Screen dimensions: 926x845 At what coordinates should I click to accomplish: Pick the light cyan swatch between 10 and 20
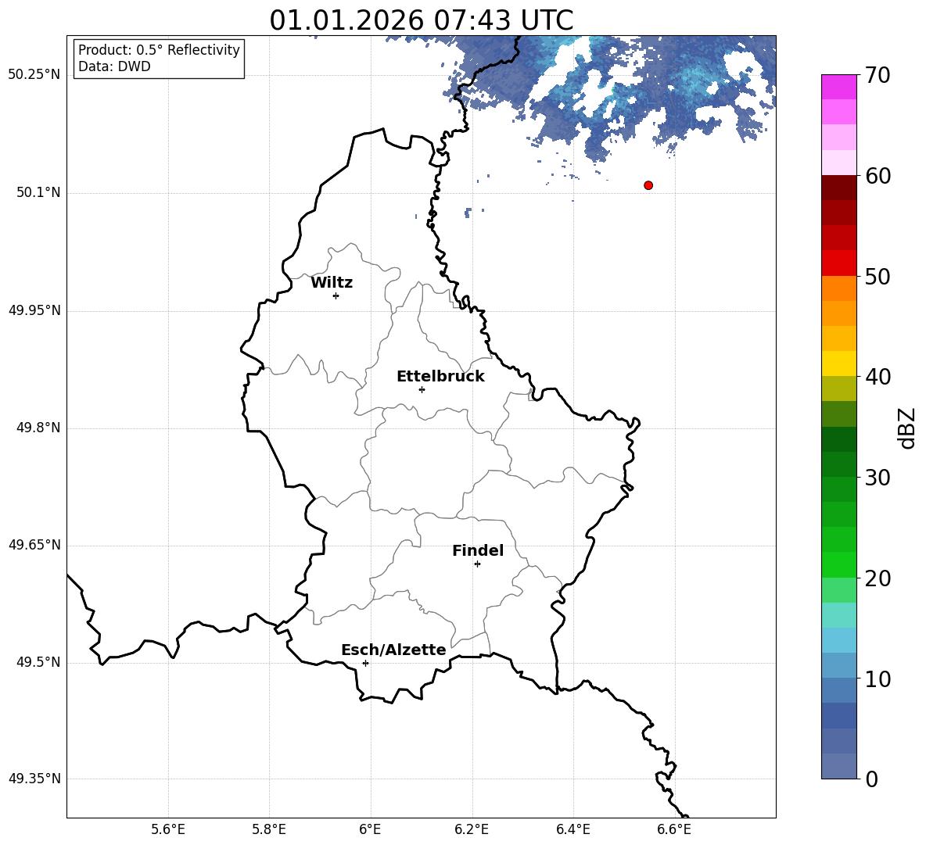[x=839, y=615]
